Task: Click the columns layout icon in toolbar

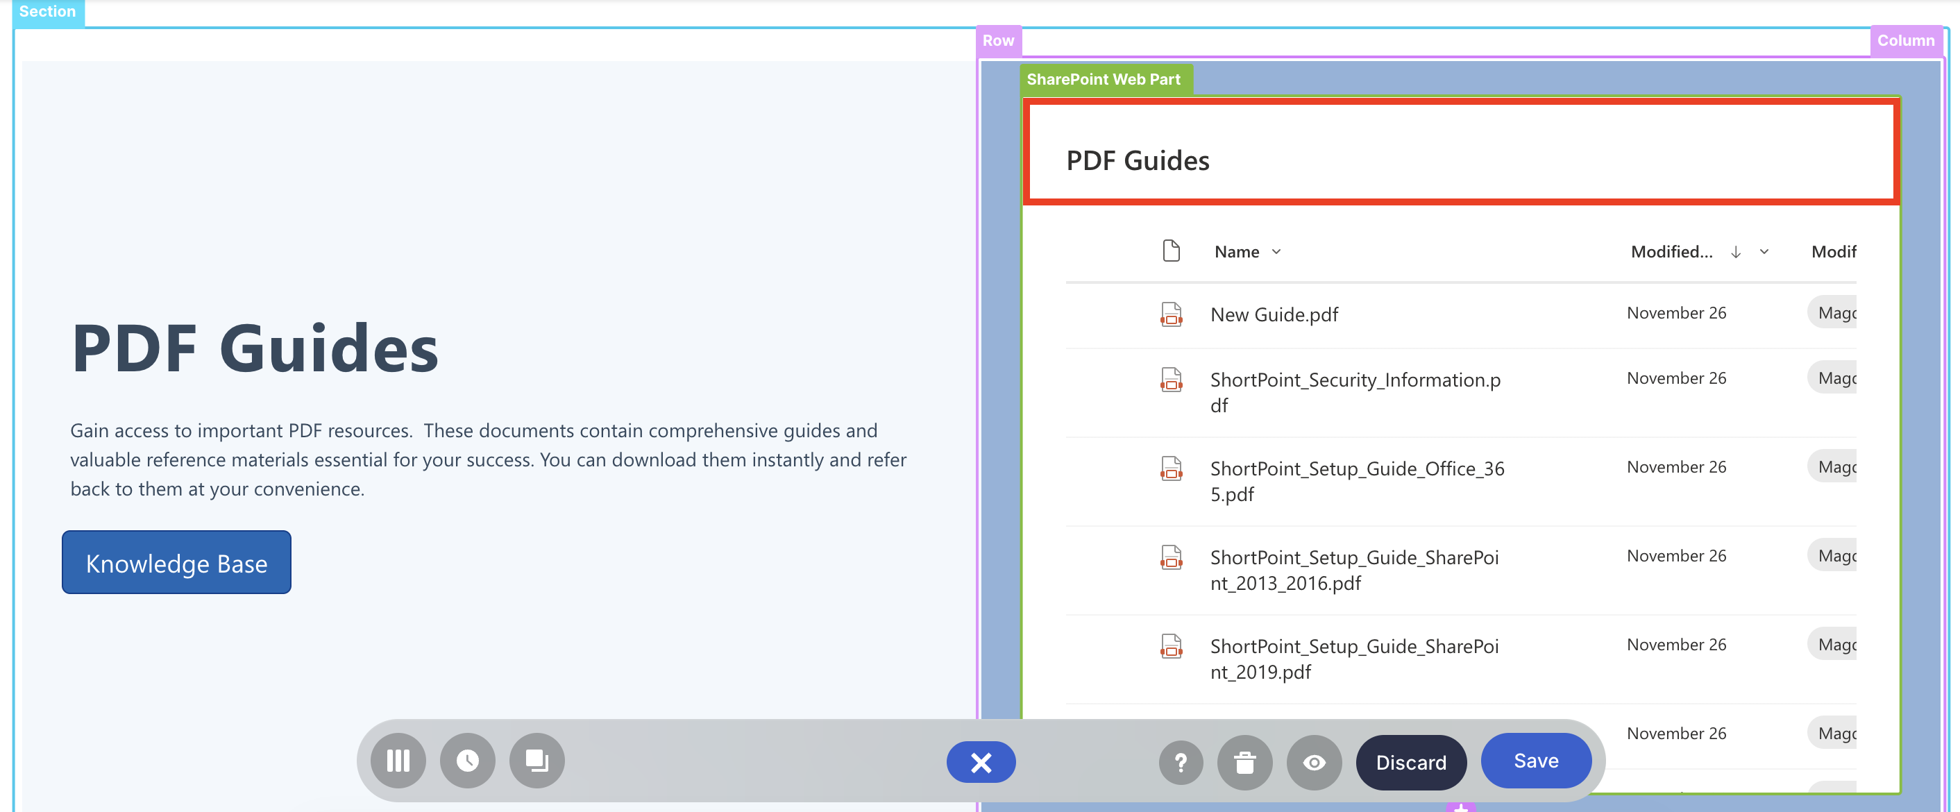Action: [398, 760]
